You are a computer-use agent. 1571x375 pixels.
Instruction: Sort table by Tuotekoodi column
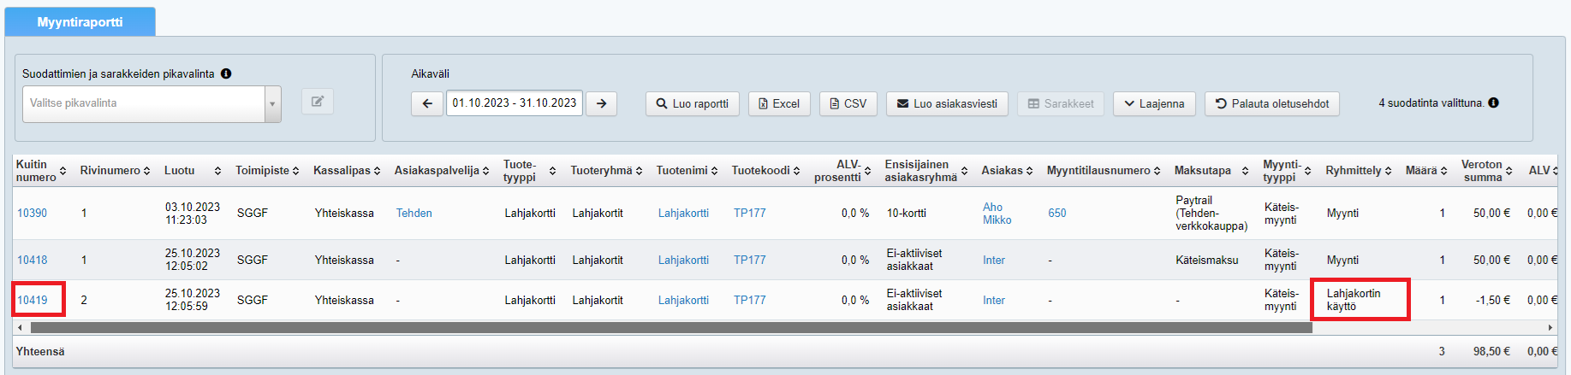pos(796,171)
